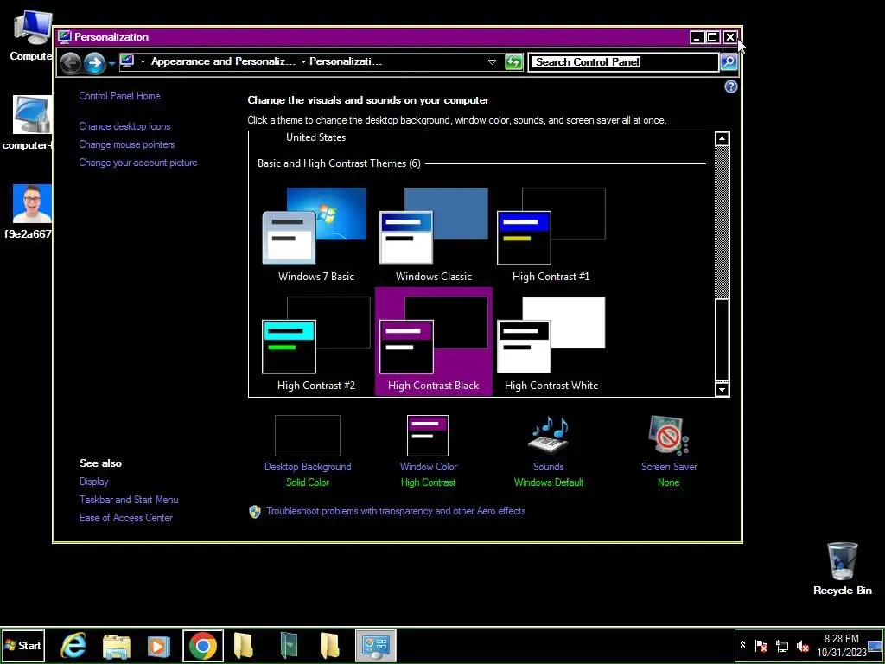Click the Forward navigation arrow
The width and height of the screenshot is (885, 664).
tap(95, 62)
